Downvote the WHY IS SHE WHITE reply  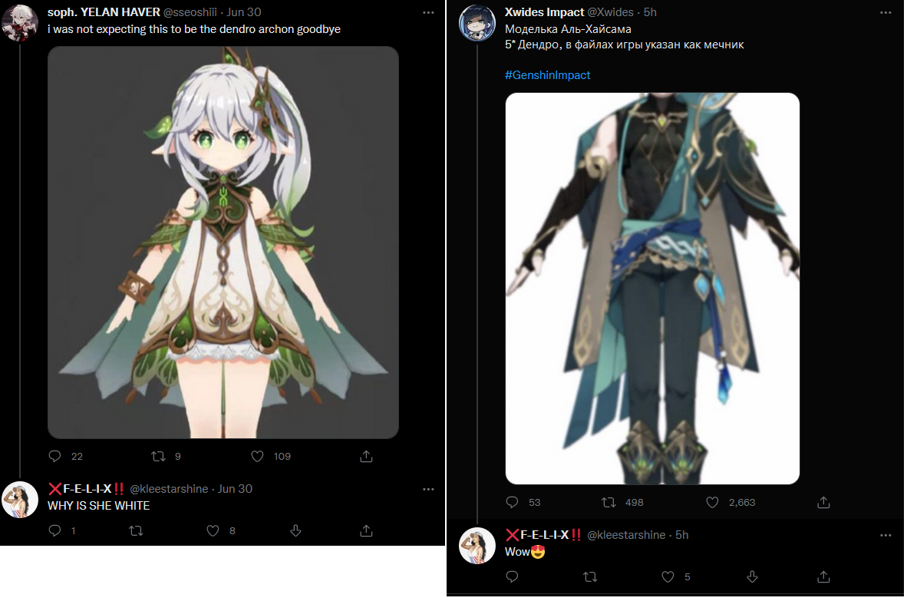[x=295, y=530]
